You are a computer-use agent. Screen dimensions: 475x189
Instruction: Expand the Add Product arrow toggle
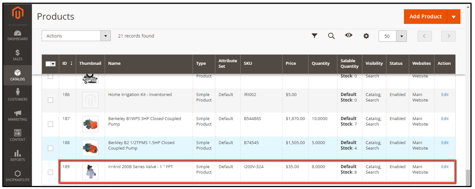click(x=454, y=16)
